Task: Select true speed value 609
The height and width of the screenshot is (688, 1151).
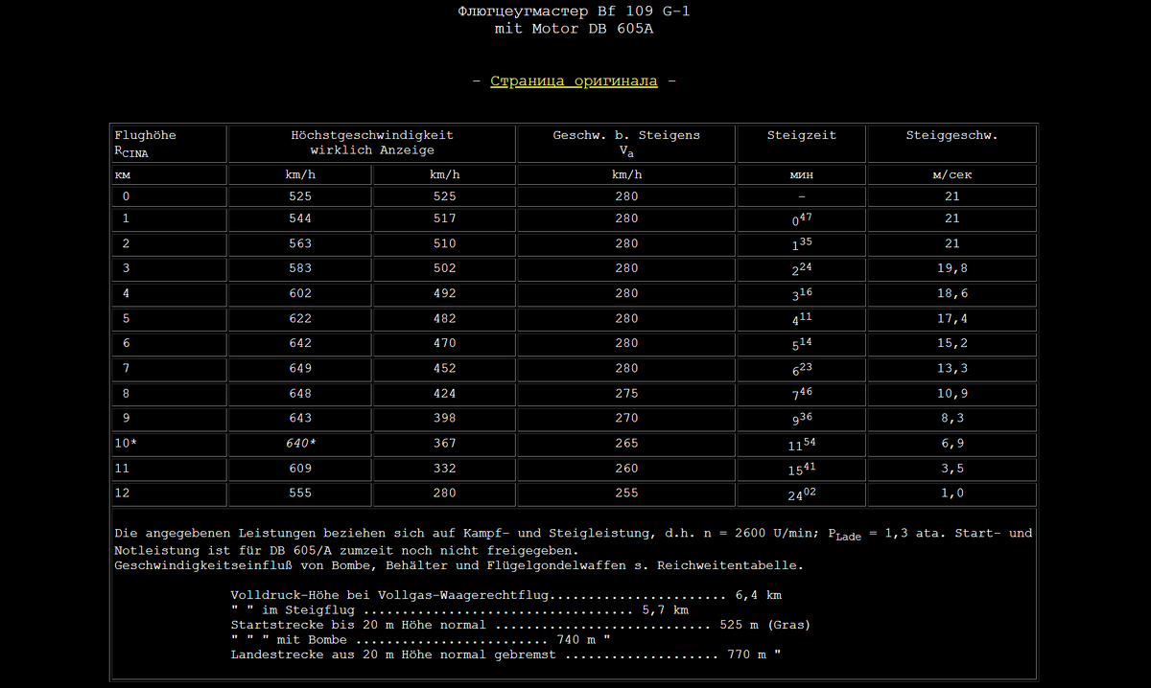Action: 299,469
